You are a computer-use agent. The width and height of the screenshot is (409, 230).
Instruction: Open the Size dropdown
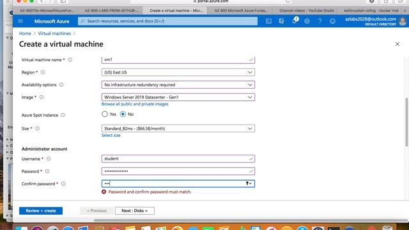click(178, 128)
